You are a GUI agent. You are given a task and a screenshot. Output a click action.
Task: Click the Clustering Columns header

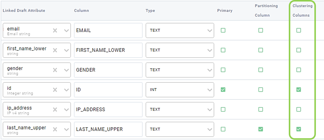click(302, 10)
